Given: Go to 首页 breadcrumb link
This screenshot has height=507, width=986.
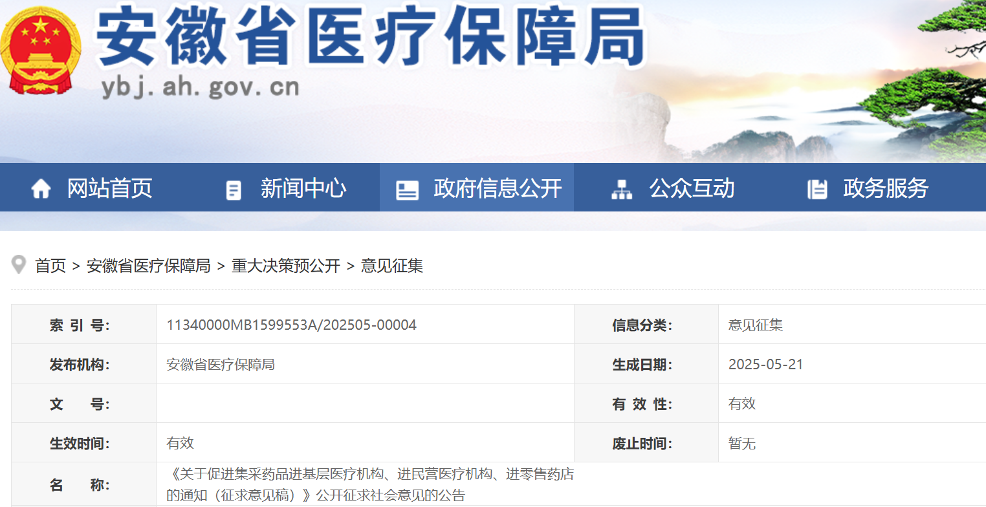Looking at the screenshot, I should tap(50, 266).
